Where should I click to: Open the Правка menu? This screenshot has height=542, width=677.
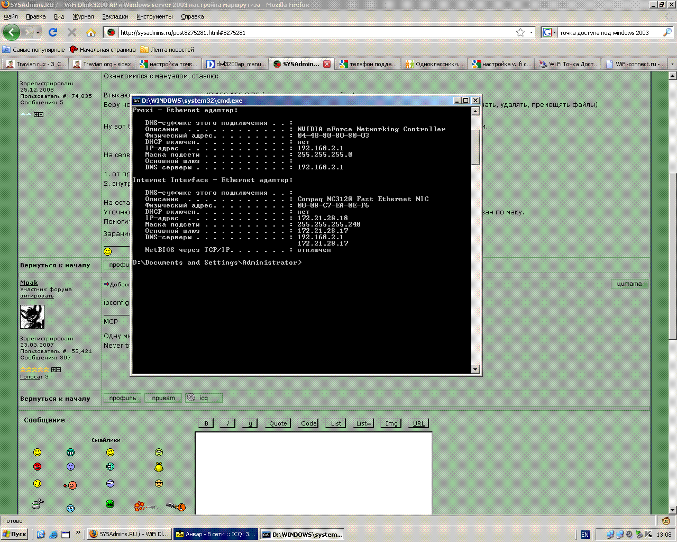(35, 16)
